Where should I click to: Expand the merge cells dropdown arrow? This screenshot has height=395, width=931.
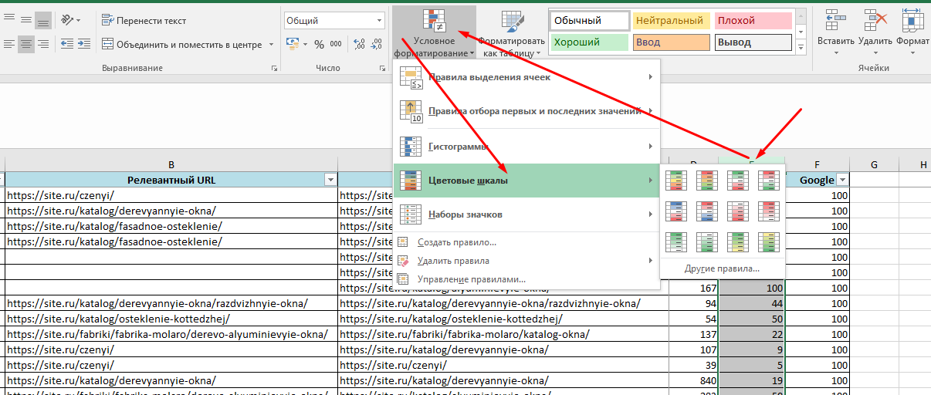[x=271, y=44]
